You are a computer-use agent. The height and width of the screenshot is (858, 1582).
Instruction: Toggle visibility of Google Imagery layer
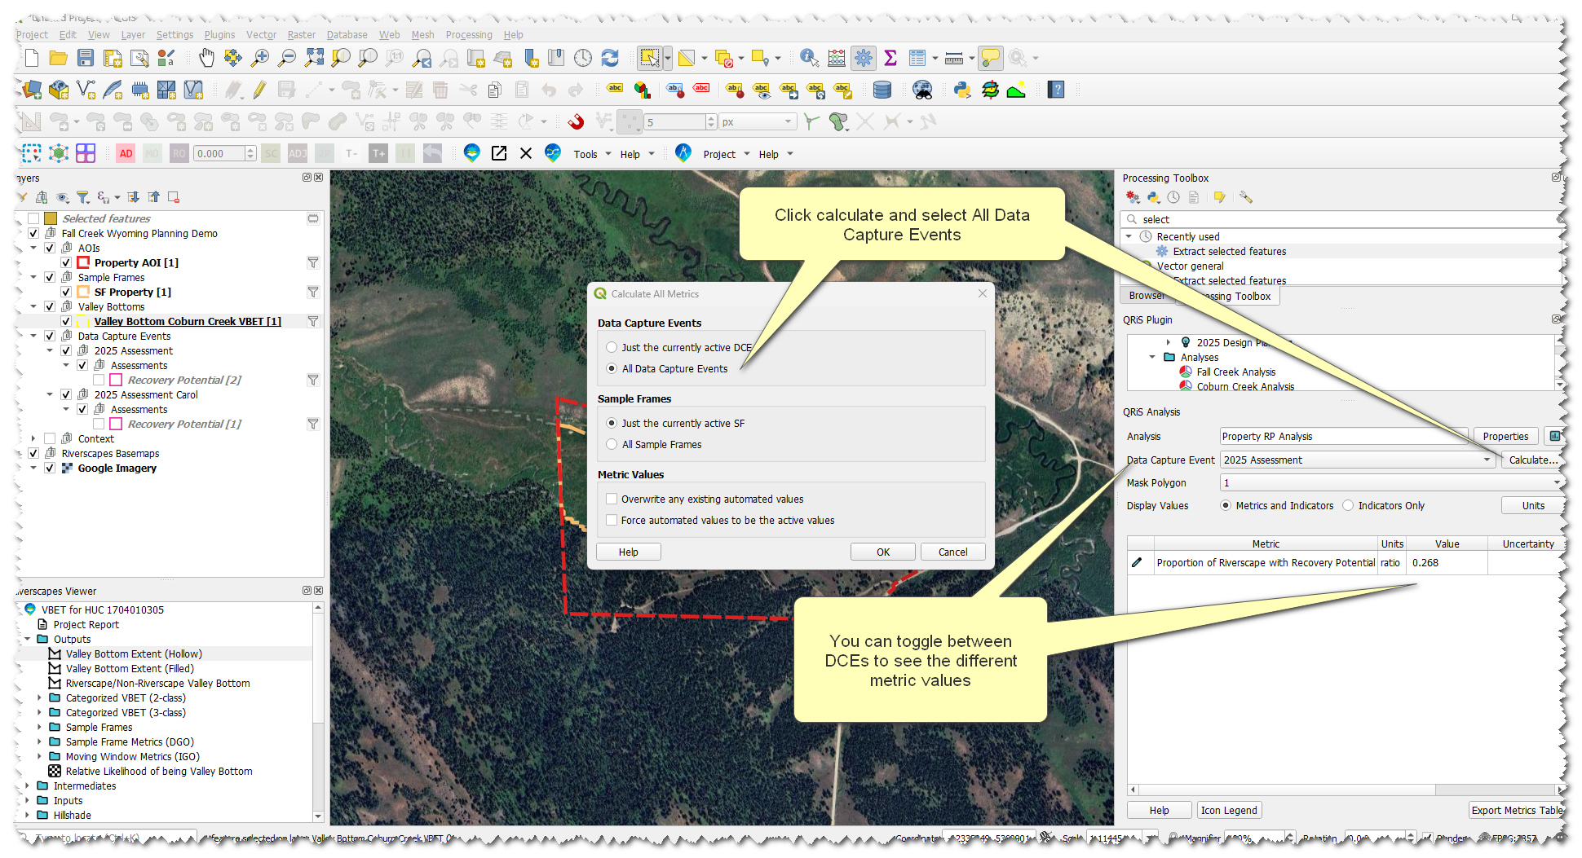click(x=50, y=468)
